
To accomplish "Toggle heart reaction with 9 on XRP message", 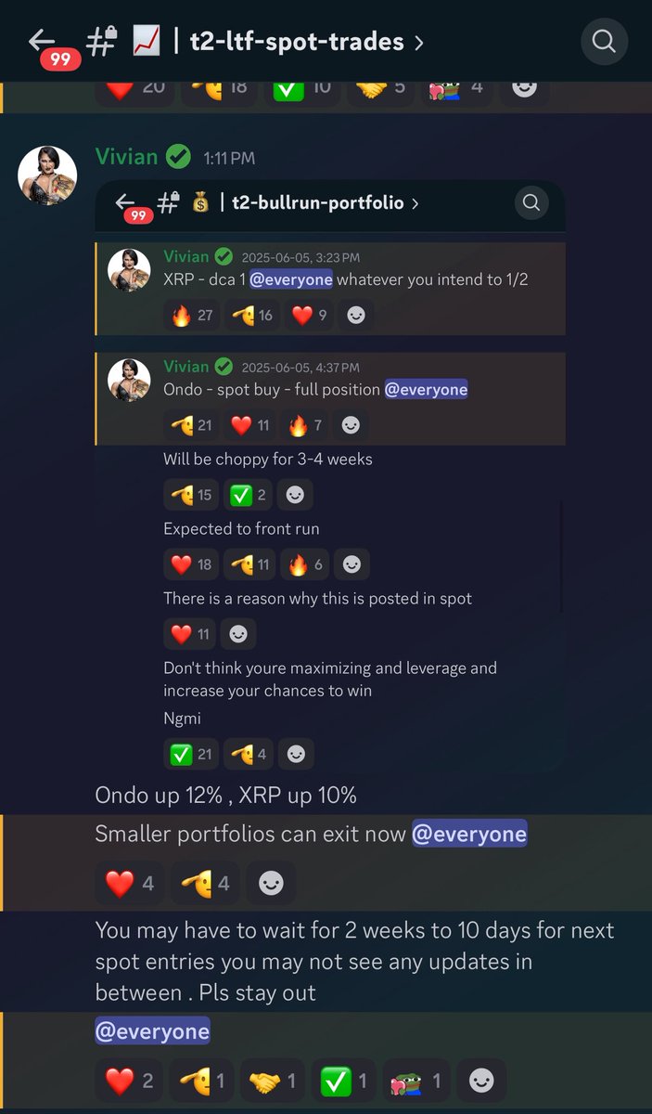I will pos(309,315).
